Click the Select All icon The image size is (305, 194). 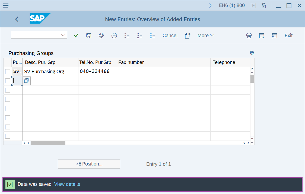pos(127,36)
